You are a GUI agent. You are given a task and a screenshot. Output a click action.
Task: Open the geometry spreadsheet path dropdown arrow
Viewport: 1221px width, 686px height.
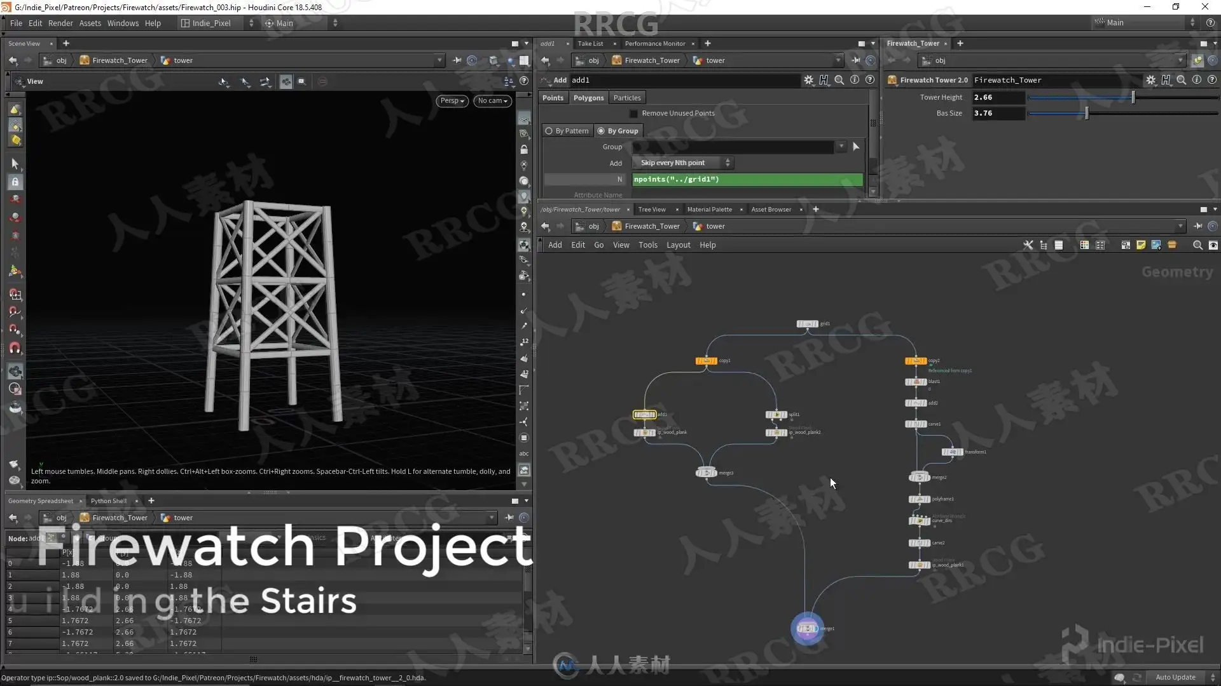tap(491, 518)
